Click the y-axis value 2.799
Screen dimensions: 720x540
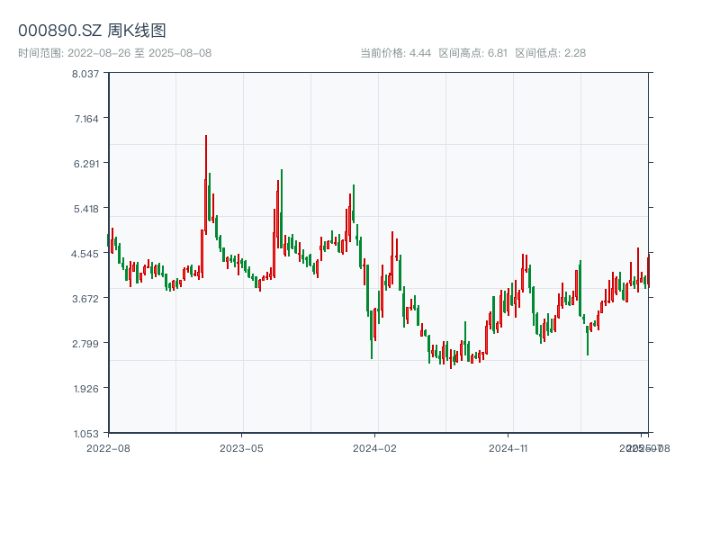click(x=85, y=344)
